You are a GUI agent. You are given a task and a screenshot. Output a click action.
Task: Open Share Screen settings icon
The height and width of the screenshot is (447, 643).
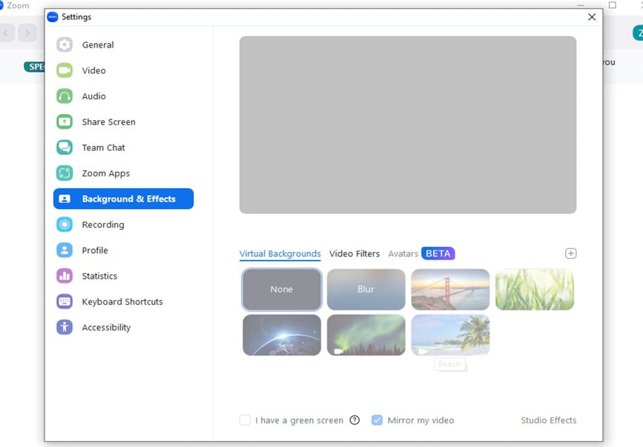(x=65, y=122)
